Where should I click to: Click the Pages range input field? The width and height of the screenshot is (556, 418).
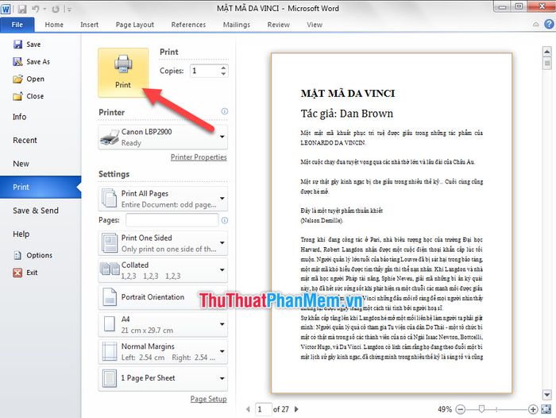[x=172, y=220]
